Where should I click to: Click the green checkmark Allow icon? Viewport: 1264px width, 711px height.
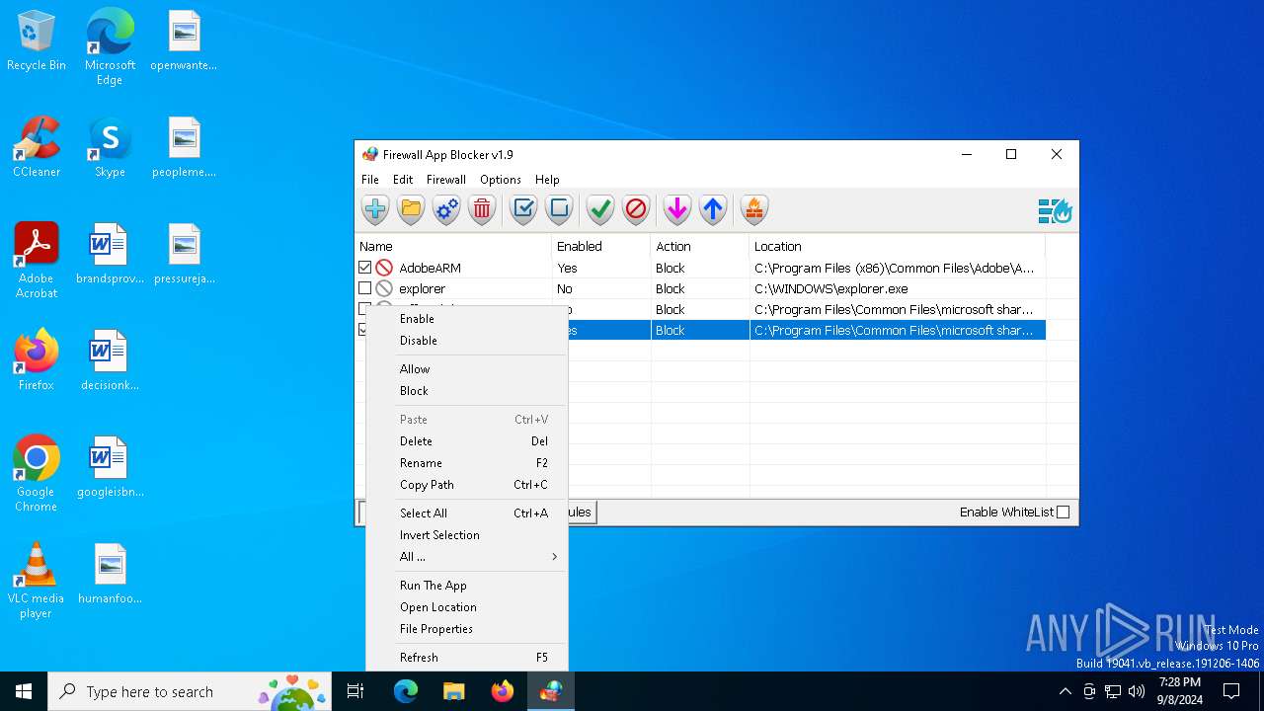coord(600,209)
